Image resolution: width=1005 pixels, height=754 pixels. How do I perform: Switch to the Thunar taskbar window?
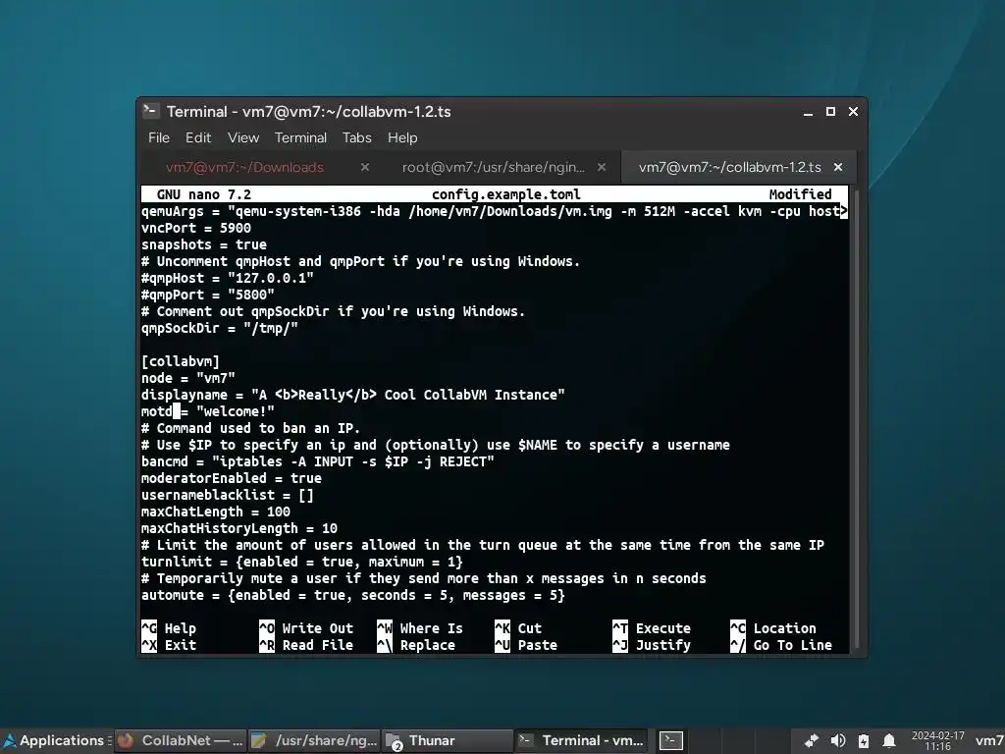coord(448,740)
